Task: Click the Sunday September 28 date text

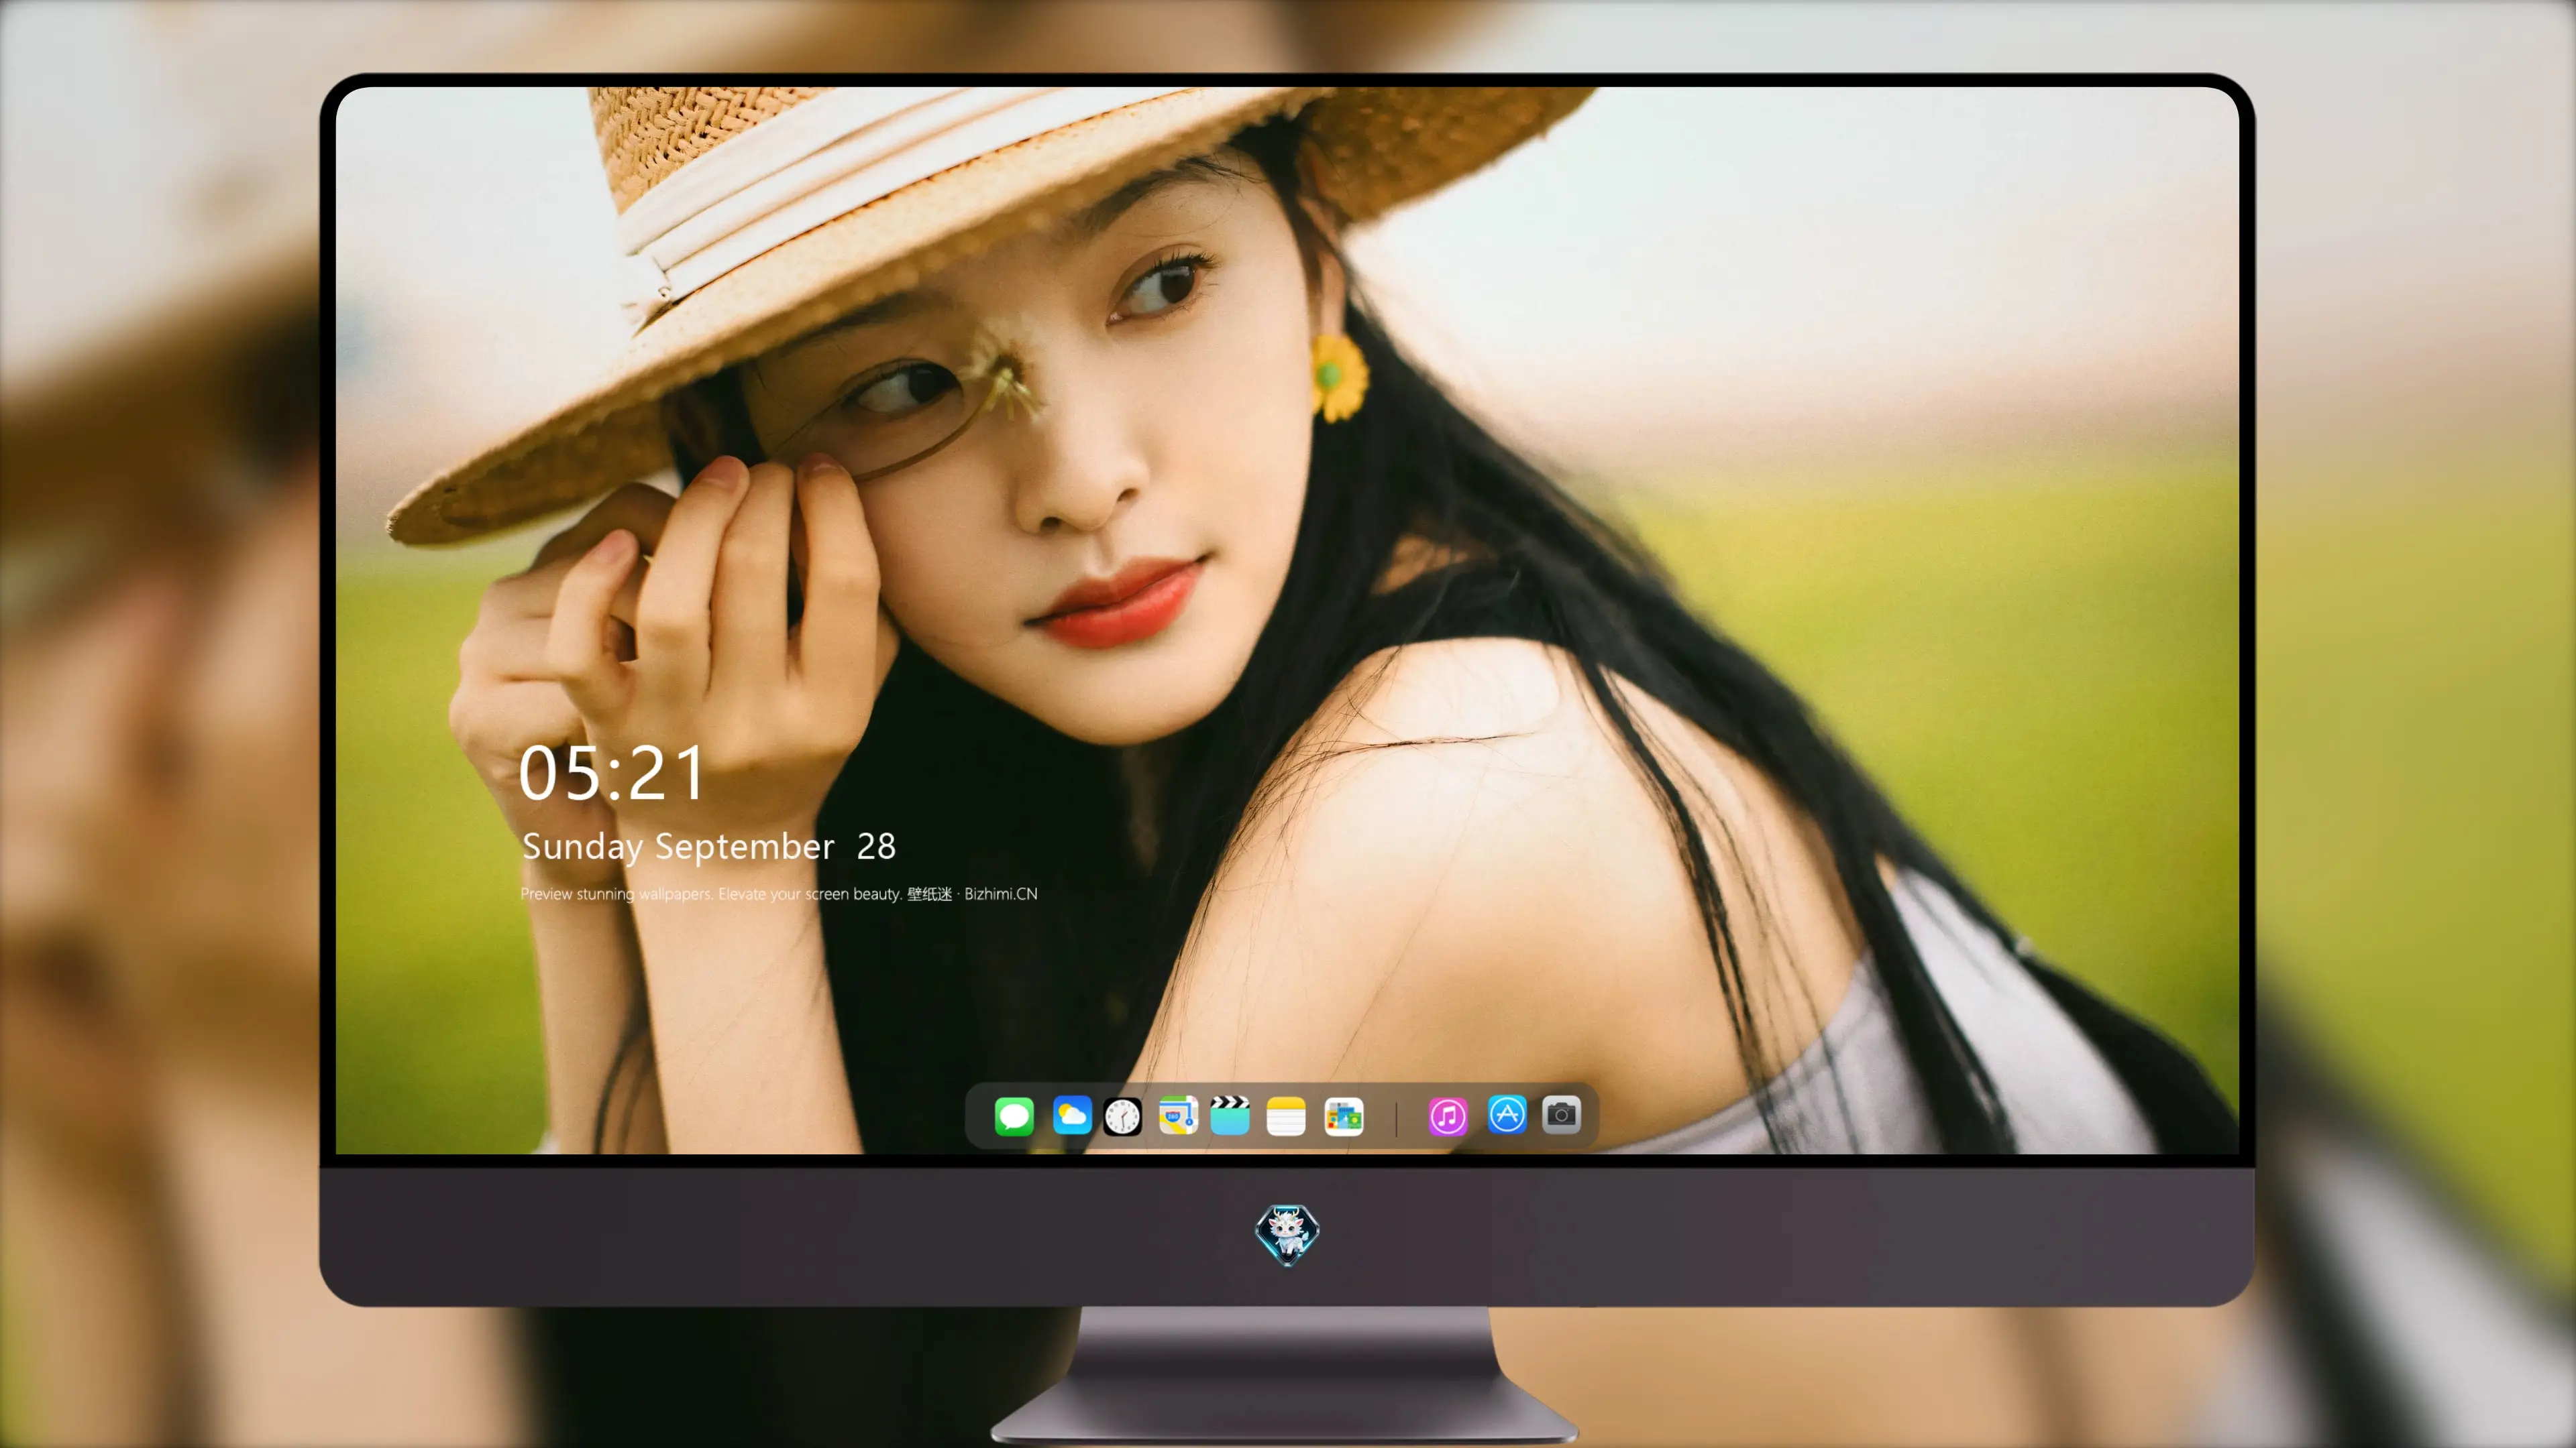Action: (709, 847)
